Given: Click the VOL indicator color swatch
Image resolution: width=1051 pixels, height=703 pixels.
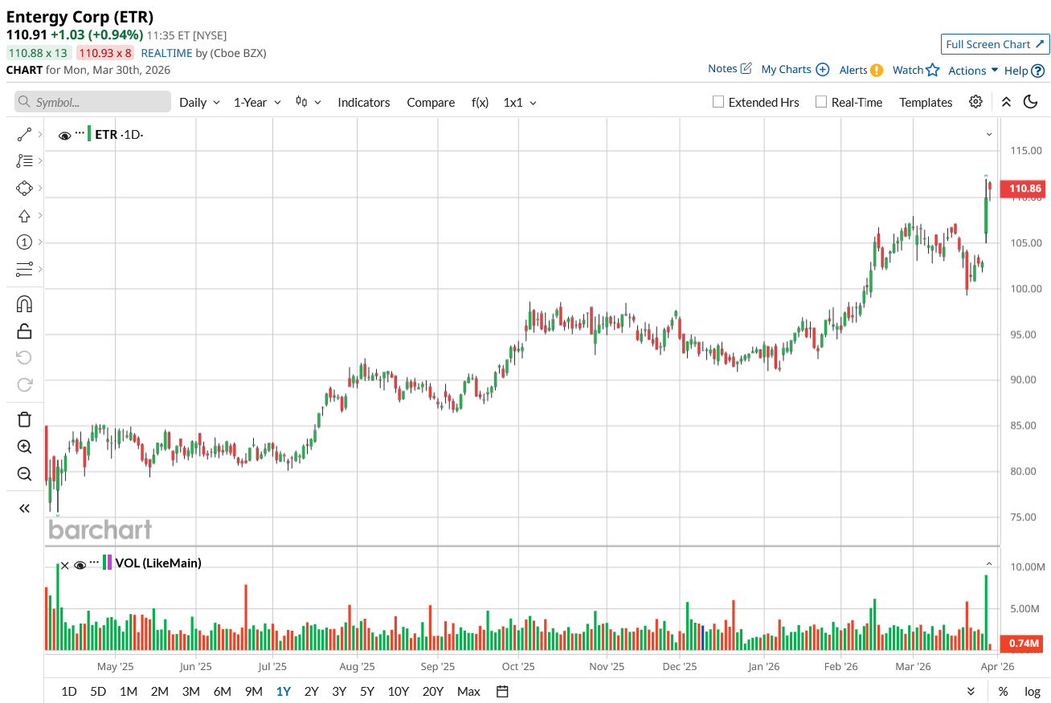Looking at the screenshot, I should [107, 563].
